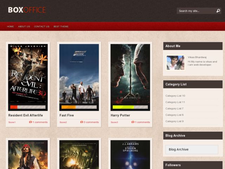Open the Sucker Punch poster

pyautogui.click(x=79, y=155)
